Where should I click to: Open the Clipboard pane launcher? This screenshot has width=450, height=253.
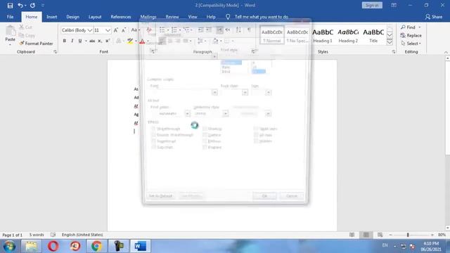coord(55,52)
